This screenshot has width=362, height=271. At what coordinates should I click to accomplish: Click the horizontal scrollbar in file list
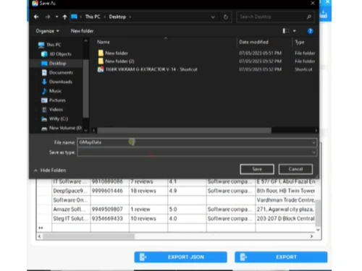point(184,130)
